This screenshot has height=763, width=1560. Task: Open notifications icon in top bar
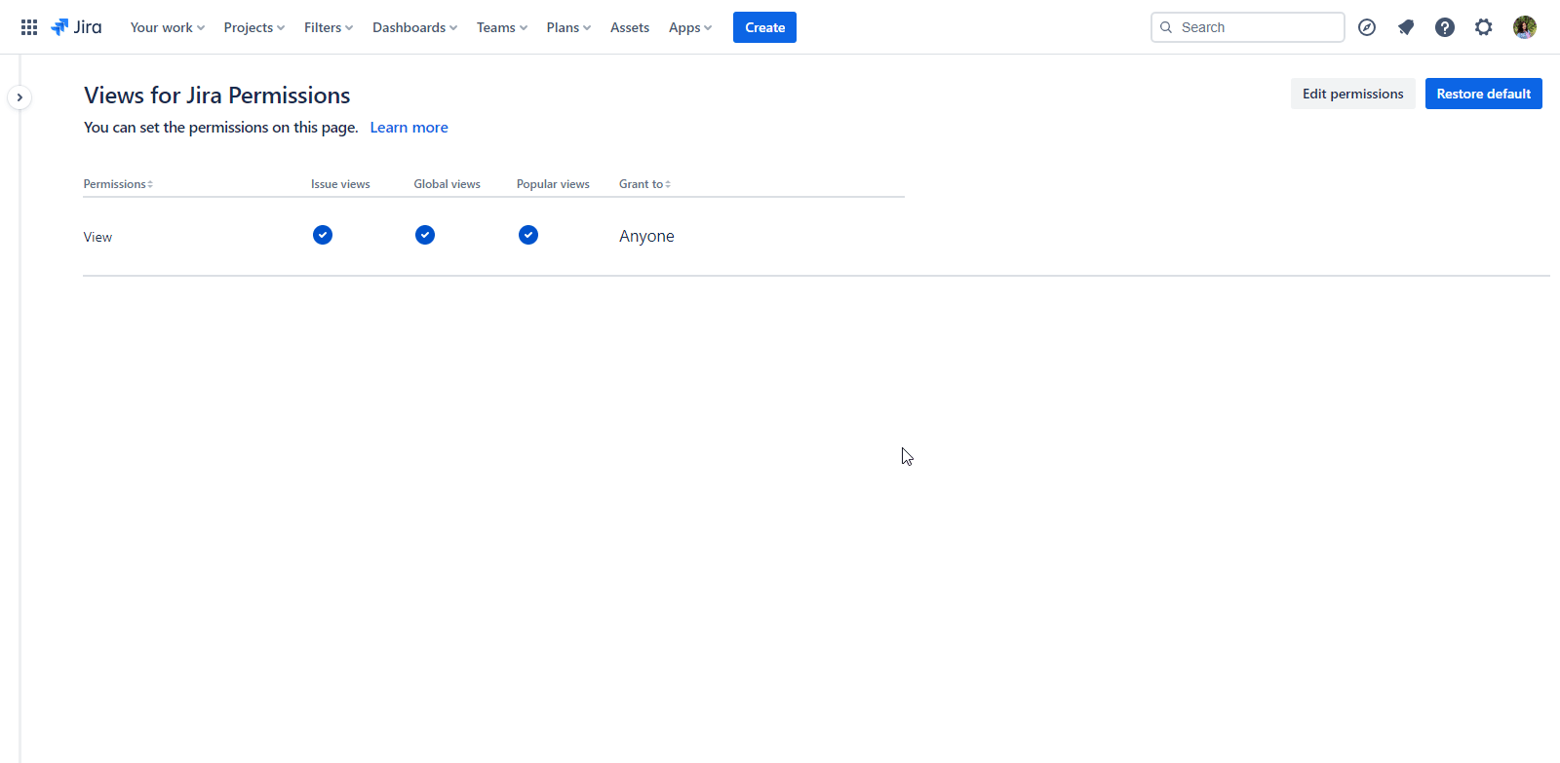[x=1406, y=27]
